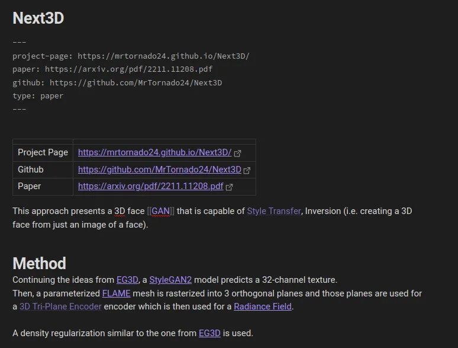Click external-link icon after the Github repository URL
The image size is (458, 348).
(247, 170)
